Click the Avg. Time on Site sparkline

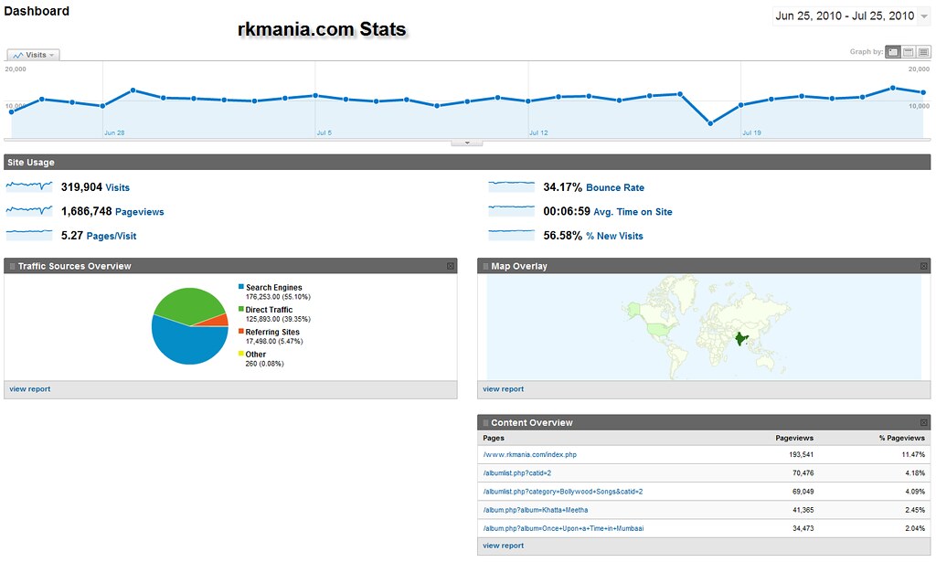[511, 210]
